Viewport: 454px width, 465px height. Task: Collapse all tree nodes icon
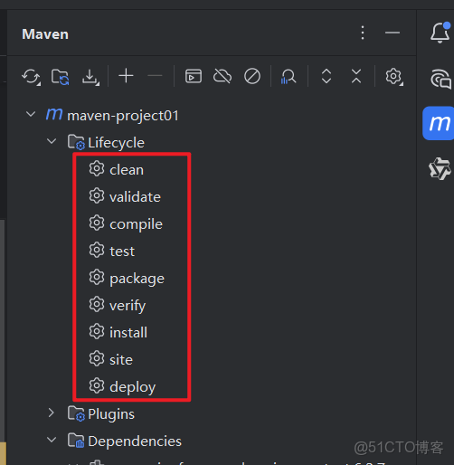pyautogui.click(x=356, y=76)
